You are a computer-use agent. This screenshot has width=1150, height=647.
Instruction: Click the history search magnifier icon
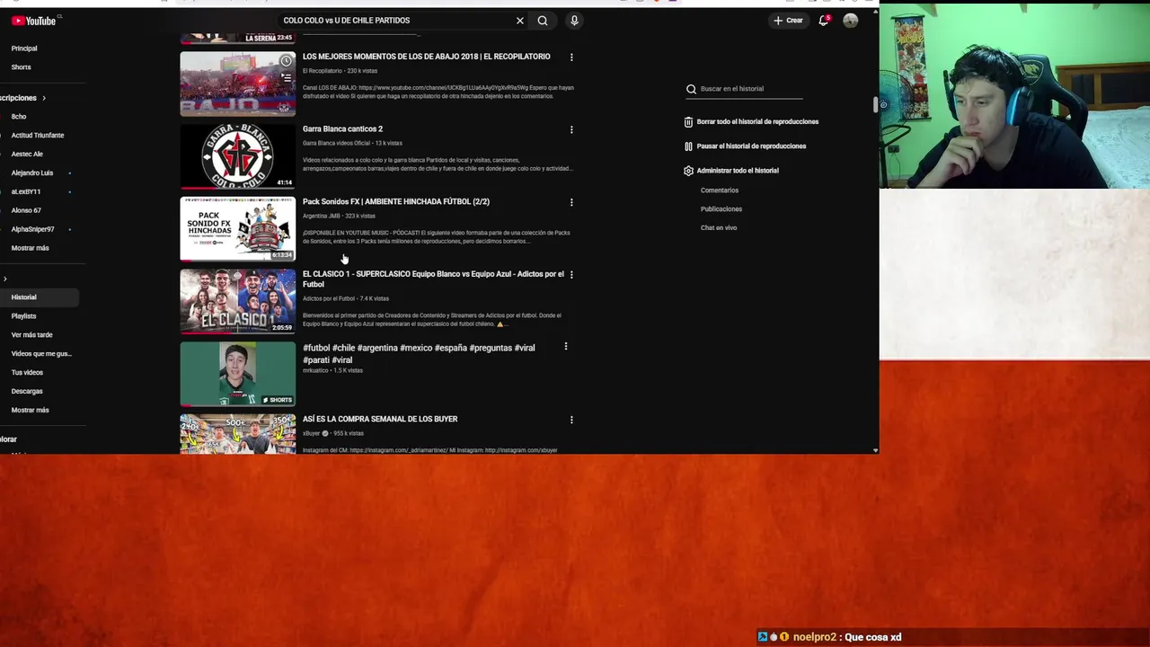(691, 89)
